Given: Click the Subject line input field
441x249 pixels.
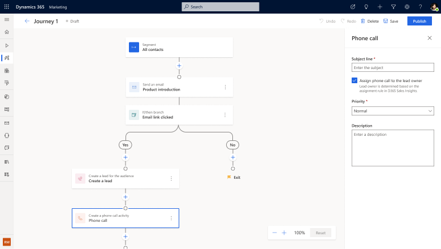Looking at the screenshot, I should (392, 67).
